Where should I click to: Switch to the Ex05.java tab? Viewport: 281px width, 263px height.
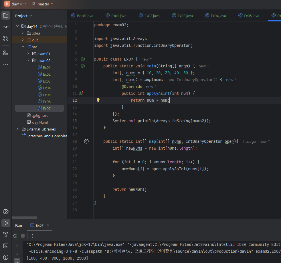coord(249,16)
